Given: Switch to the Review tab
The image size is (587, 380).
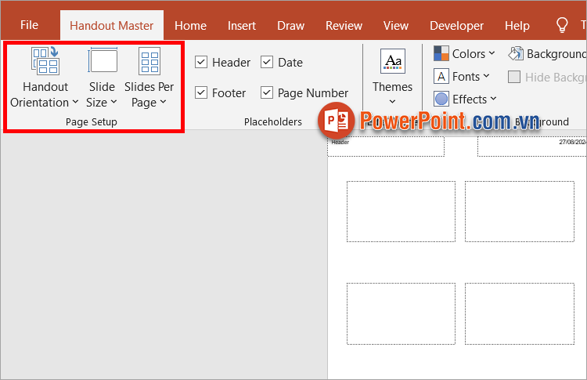Looking at the screenshot, I should point(344,26).
